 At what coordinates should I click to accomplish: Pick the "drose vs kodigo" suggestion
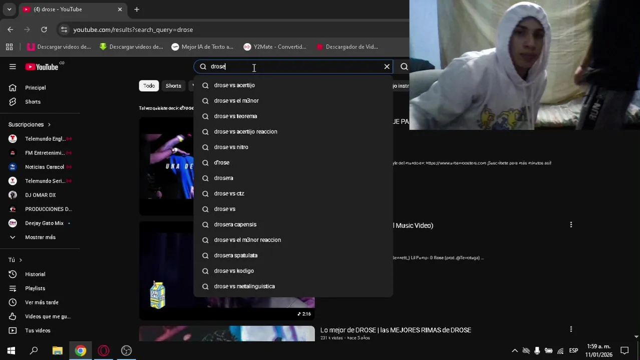pos(293,271)
